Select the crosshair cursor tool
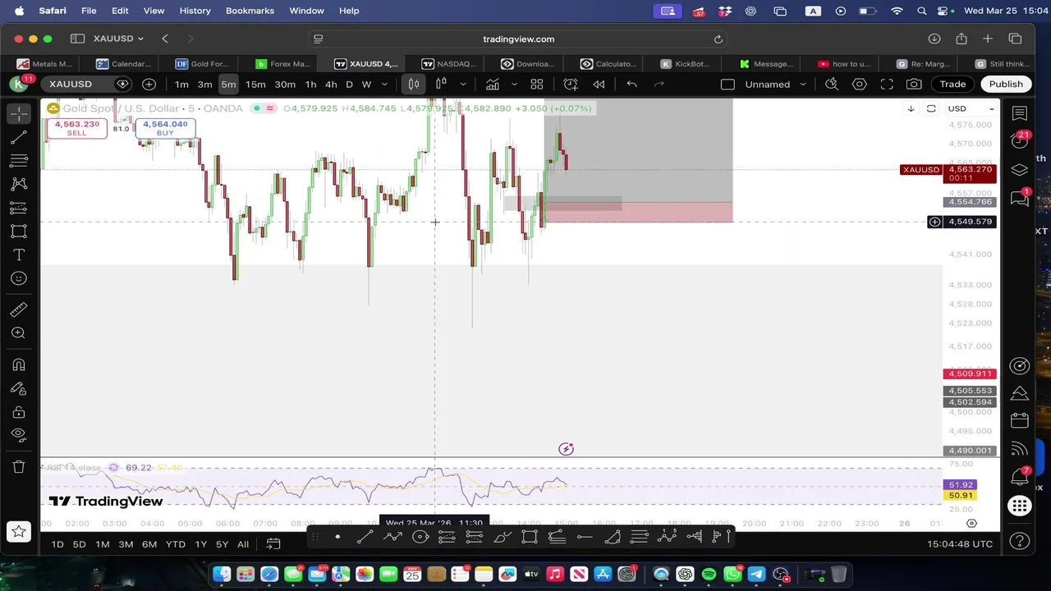 (19, 113)
